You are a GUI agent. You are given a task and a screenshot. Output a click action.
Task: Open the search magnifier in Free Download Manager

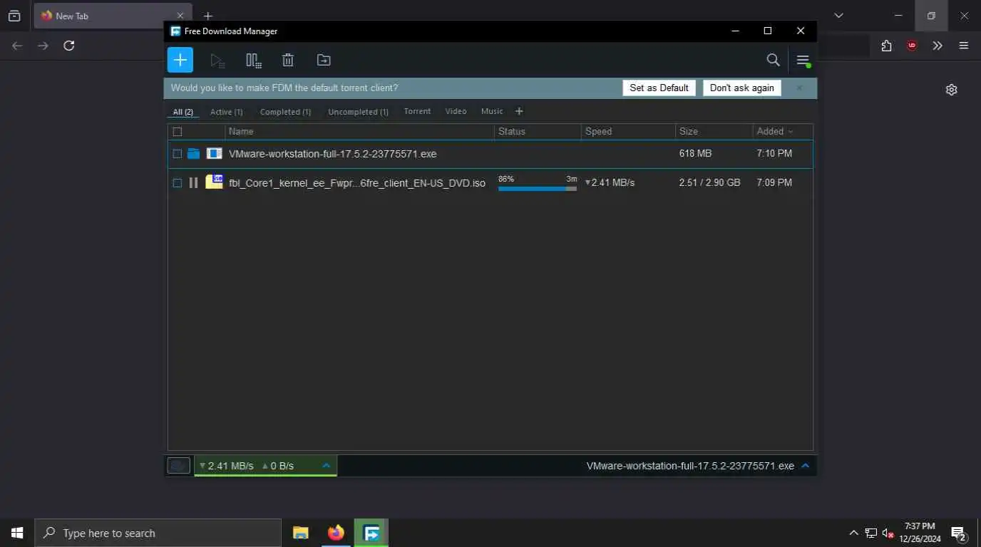tap(773, 60)
